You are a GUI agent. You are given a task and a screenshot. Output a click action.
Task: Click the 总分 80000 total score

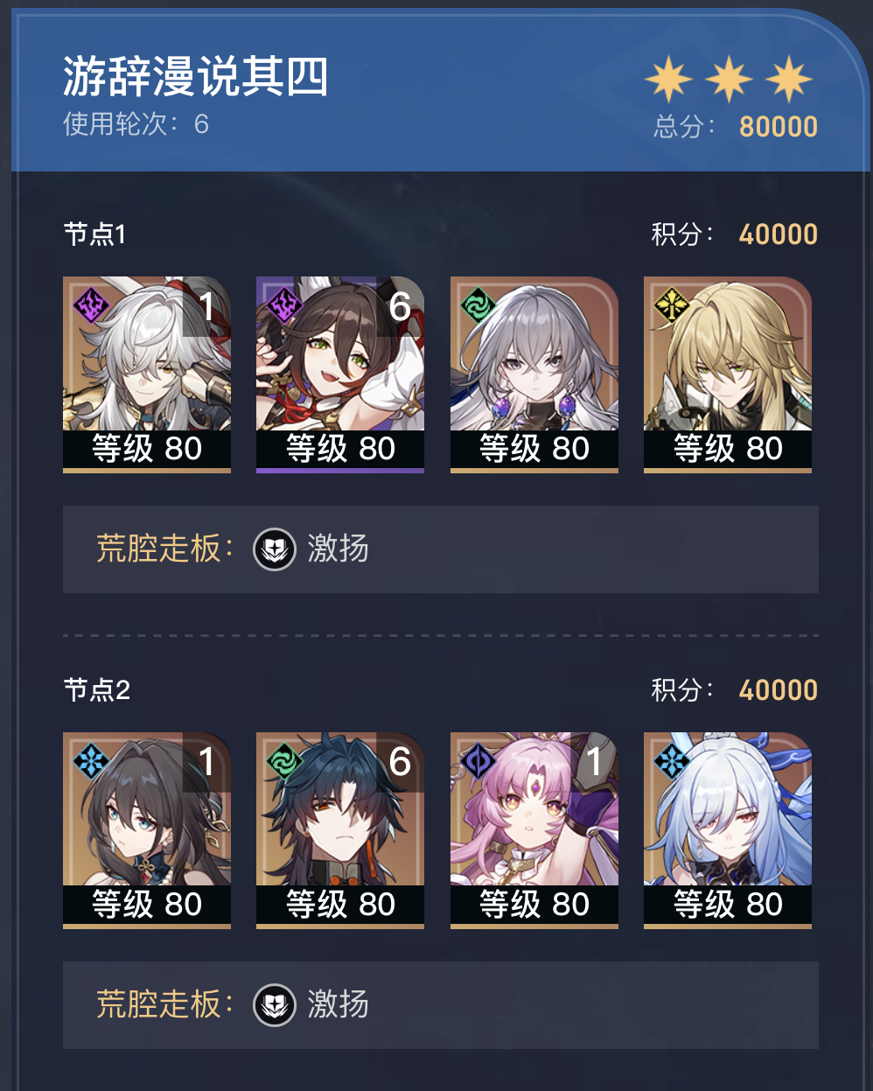click(x=736, y=127)
